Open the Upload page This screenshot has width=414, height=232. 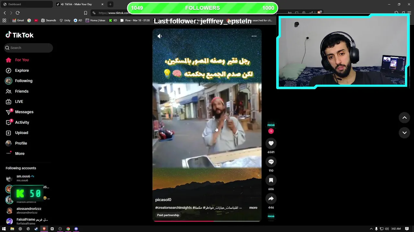17,133
